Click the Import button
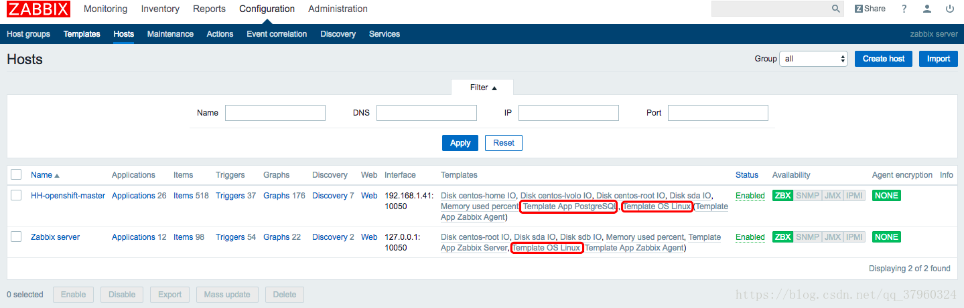Screen dimensions: 964x308 pos(938,59)
